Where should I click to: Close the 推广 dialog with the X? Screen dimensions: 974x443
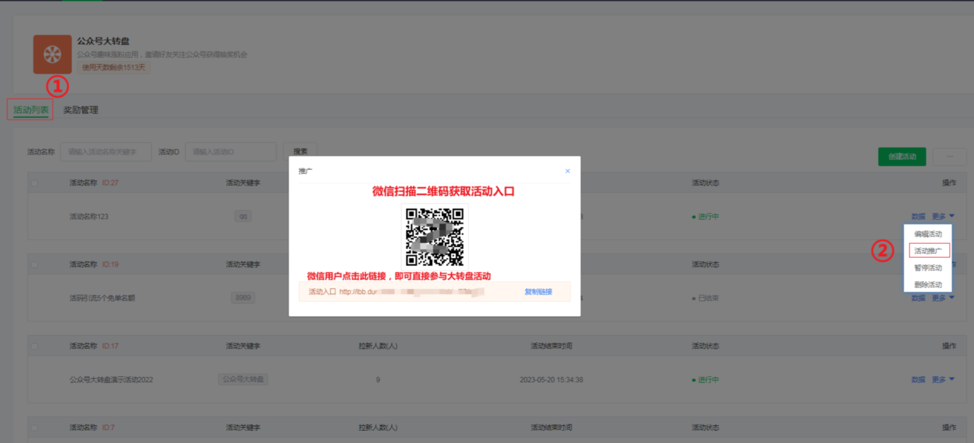pos(567,171)
